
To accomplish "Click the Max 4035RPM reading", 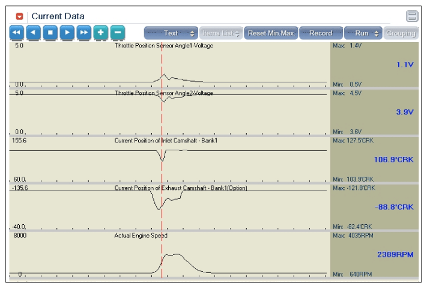I will (x=353, y=235).
